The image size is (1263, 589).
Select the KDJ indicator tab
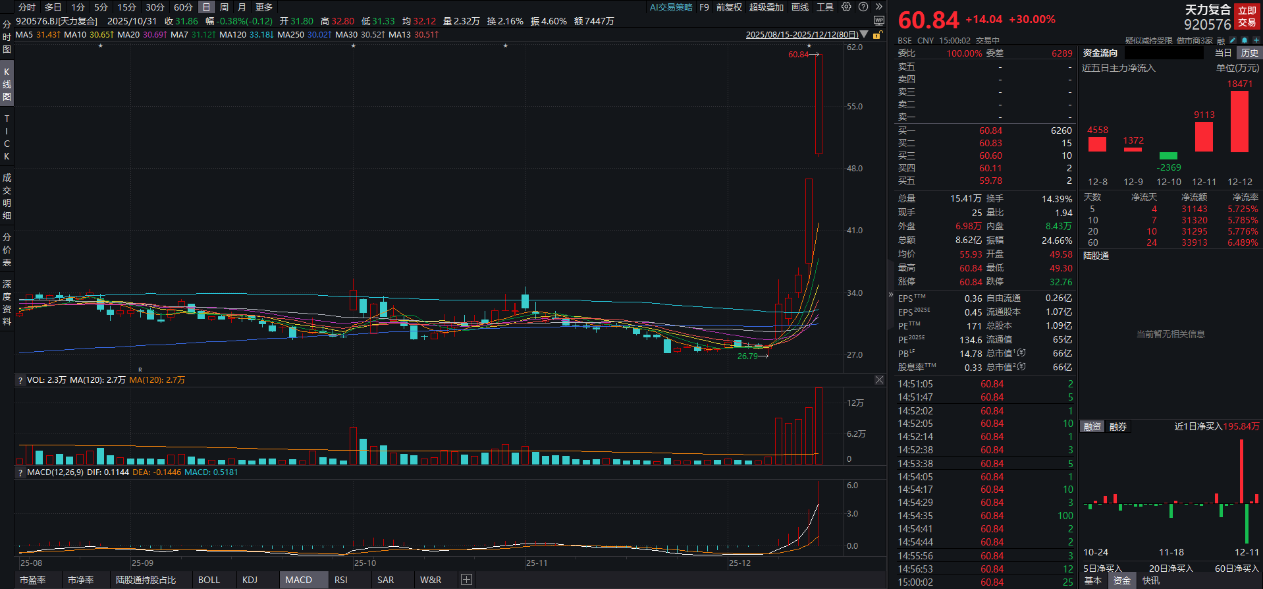pos(250,580)
